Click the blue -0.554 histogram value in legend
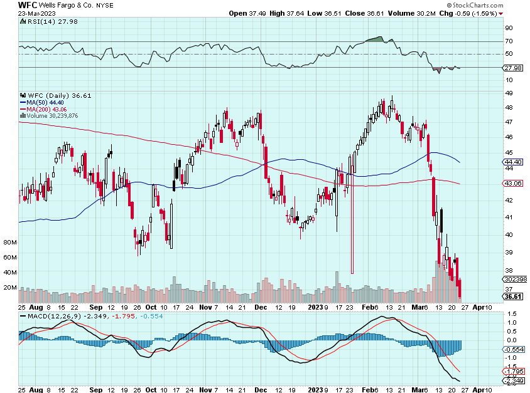Screen dimensions: 530x393 (151, 316)
